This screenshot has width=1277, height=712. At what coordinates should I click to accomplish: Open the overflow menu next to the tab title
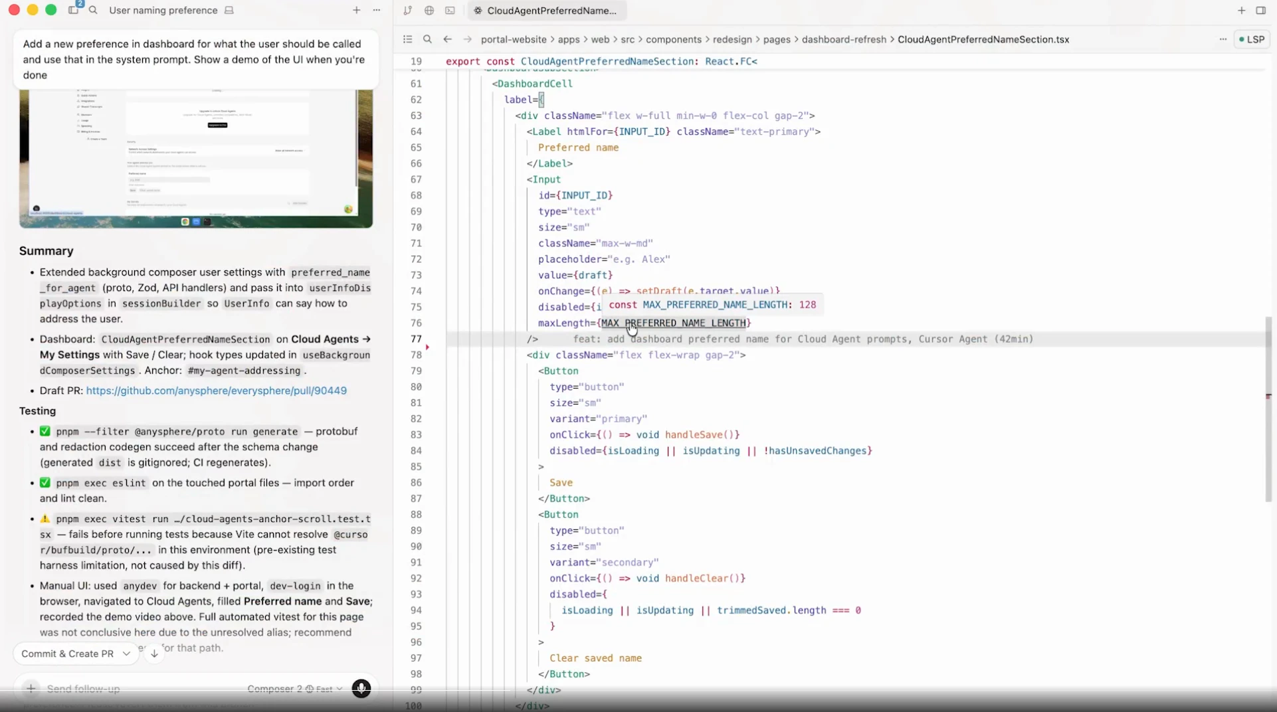pos(377,10)
